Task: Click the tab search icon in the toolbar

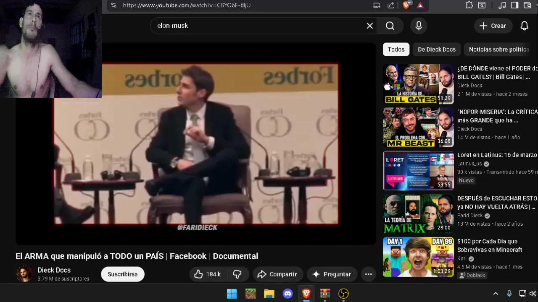Action: coord(482,5)
